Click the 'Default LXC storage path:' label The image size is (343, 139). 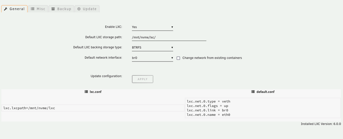[104, 37]
